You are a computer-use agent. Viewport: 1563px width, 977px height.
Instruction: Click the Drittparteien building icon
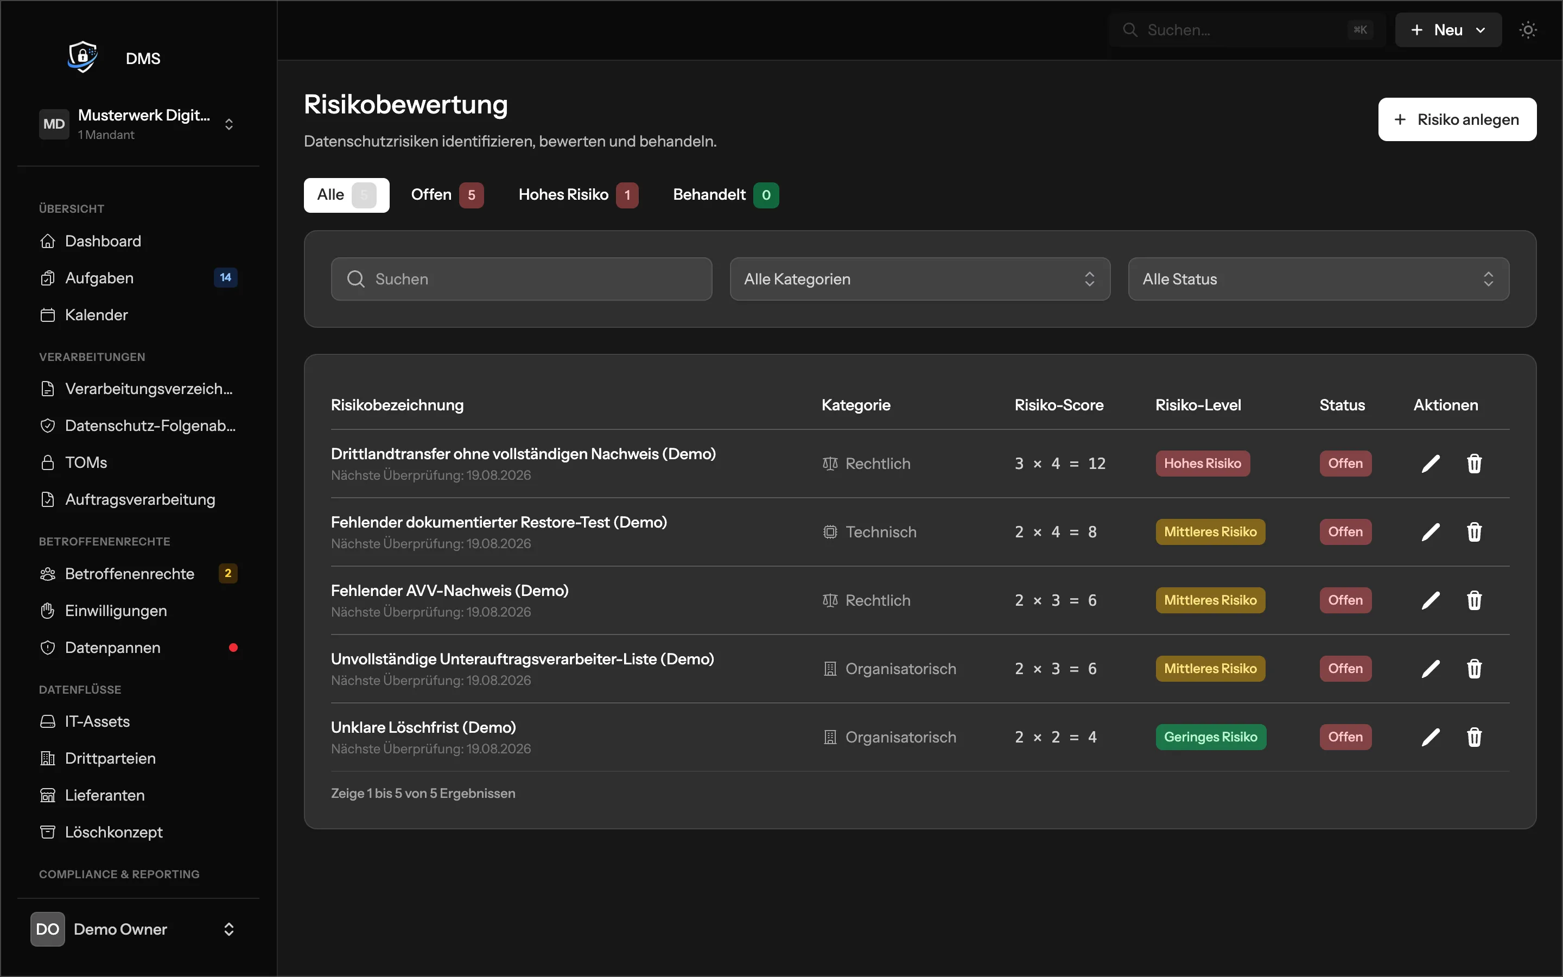pos(48,758)
